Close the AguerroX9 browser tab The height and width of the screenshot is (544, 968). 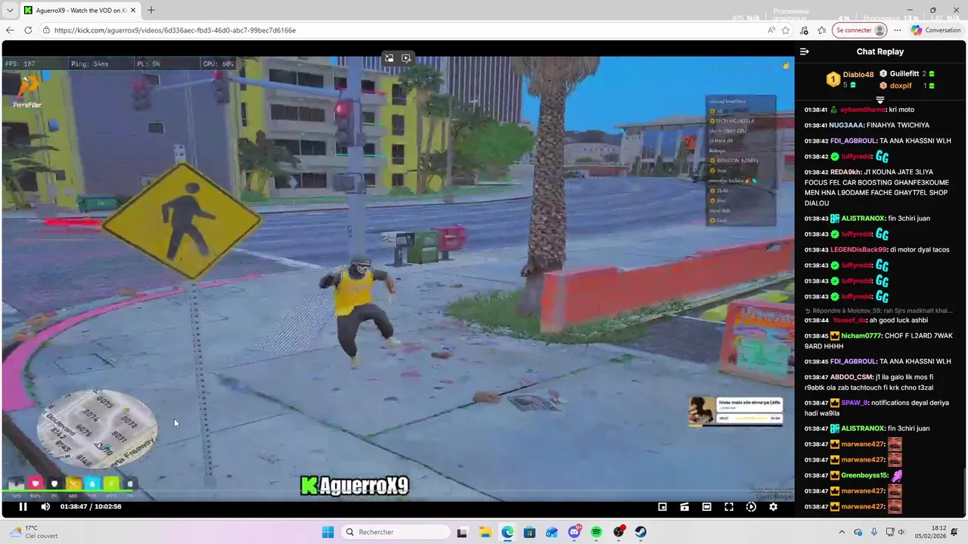[132, 10]
